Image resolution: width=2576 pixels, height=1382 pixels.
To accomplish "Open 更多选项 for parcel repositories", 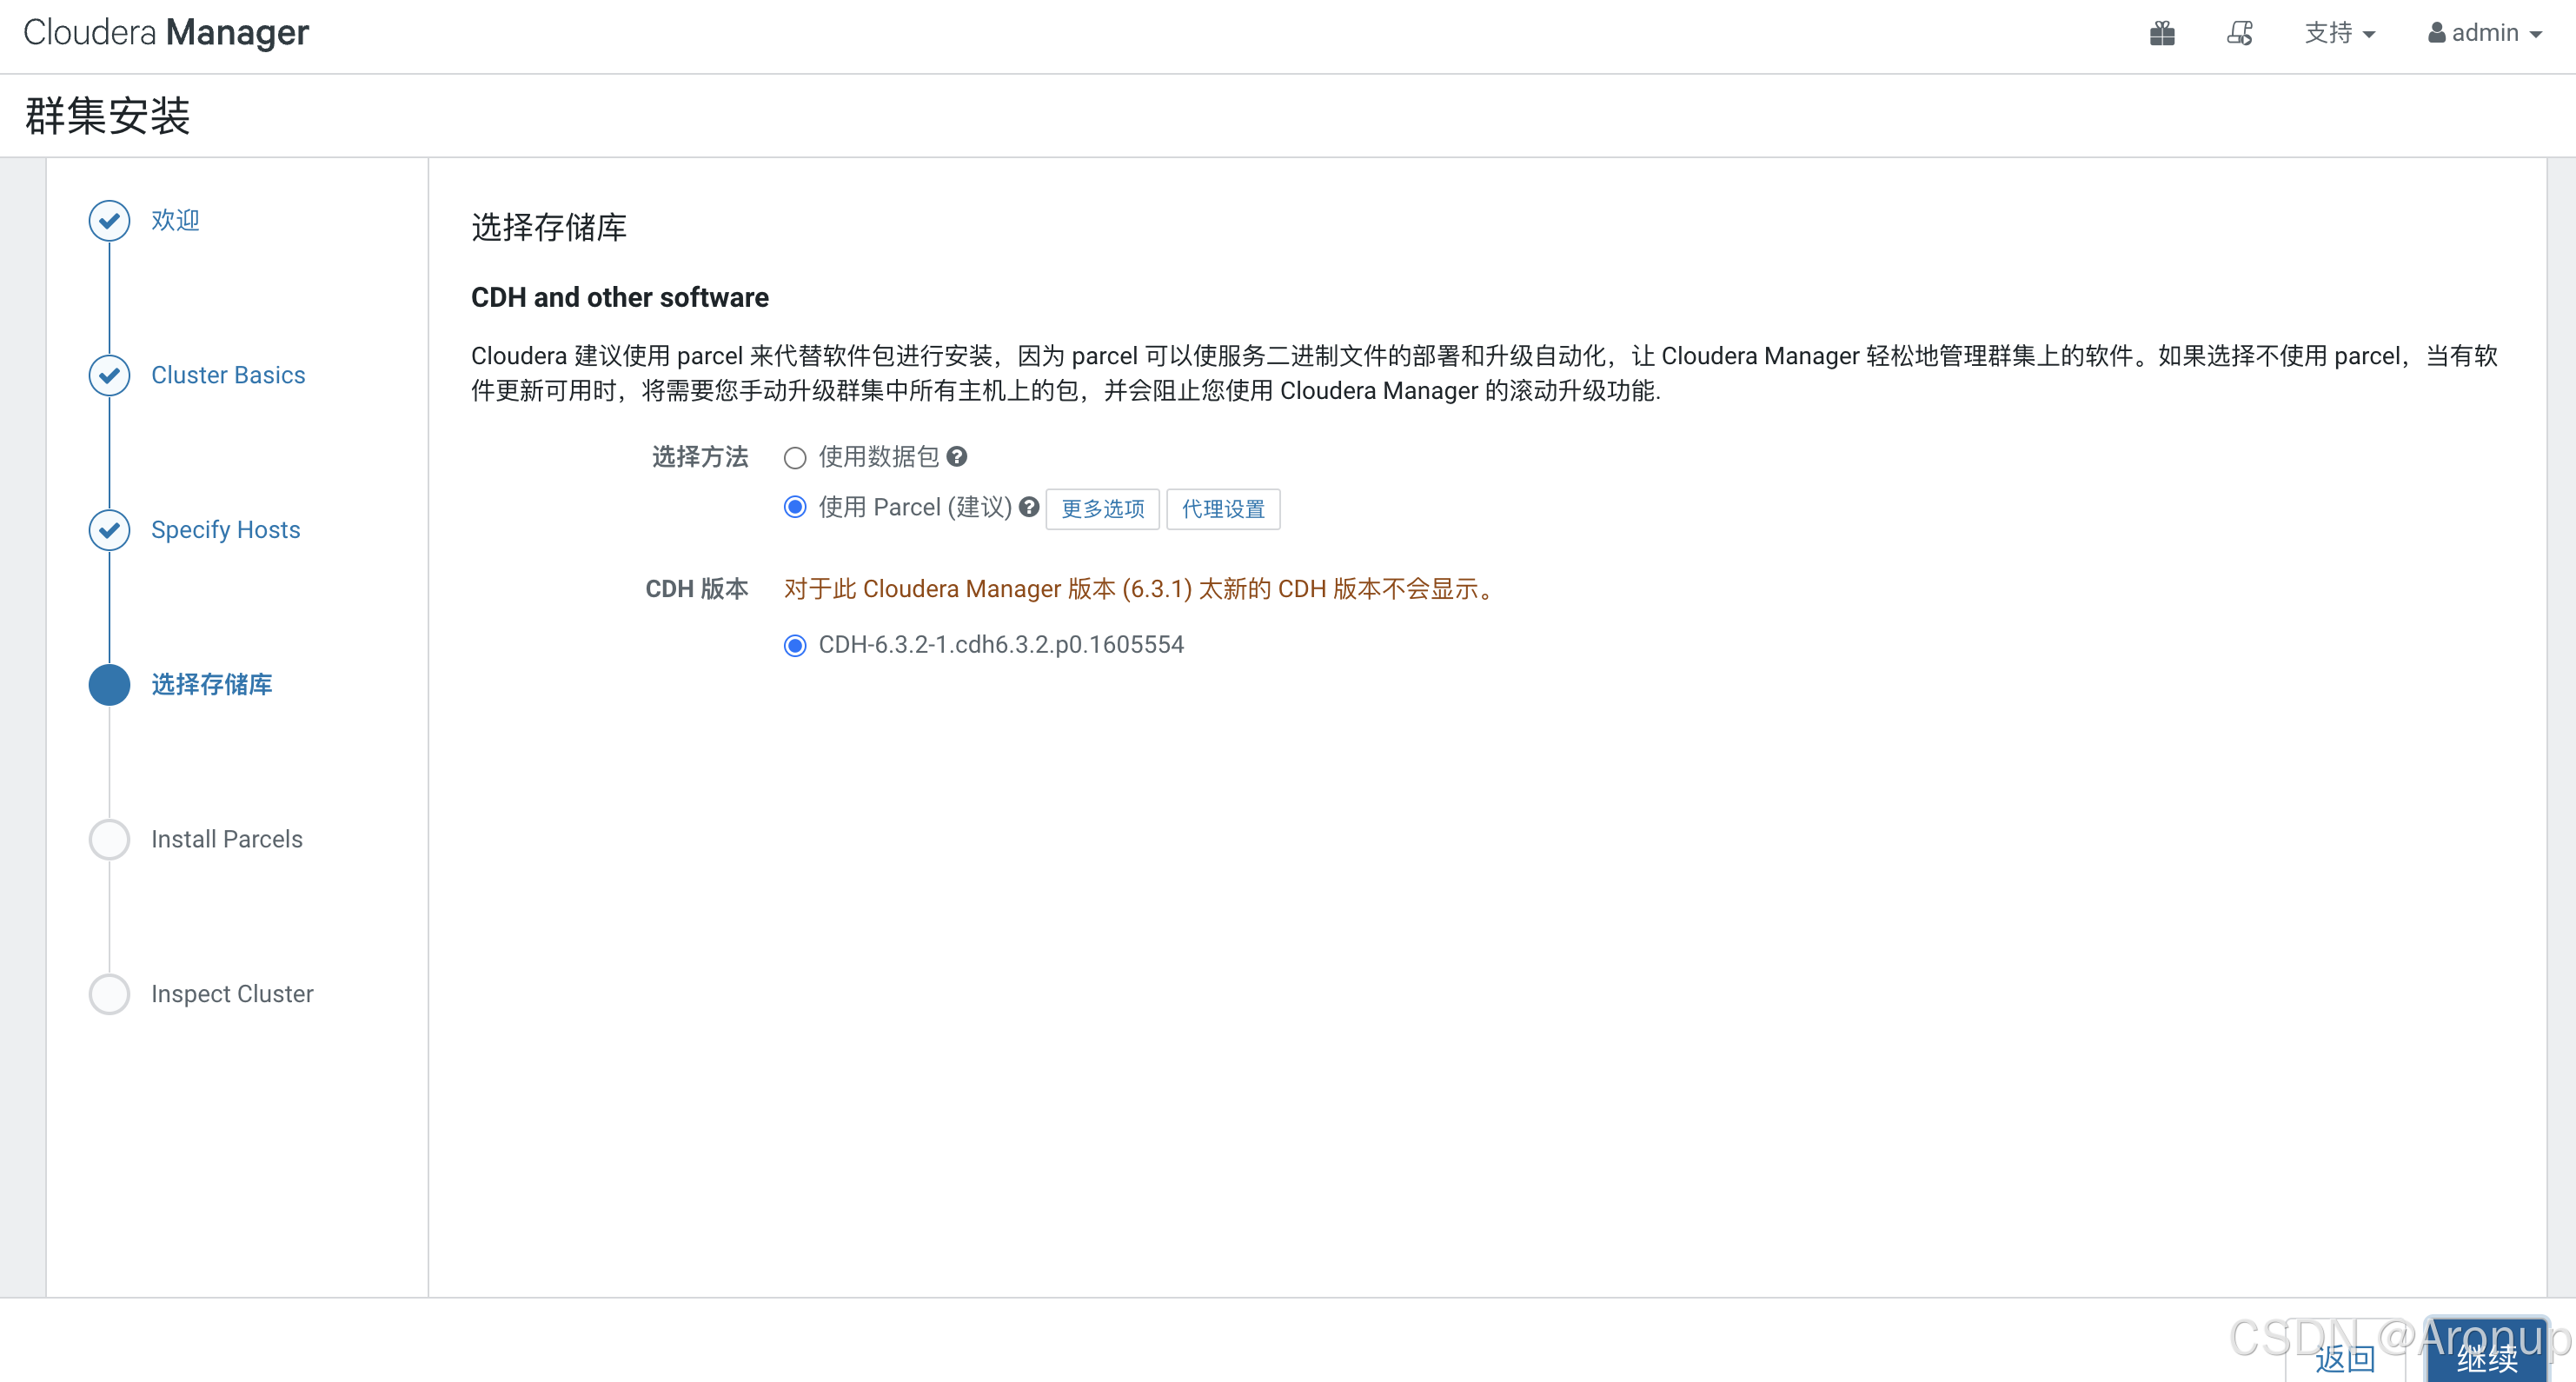I will click(x=1102, y=509).
